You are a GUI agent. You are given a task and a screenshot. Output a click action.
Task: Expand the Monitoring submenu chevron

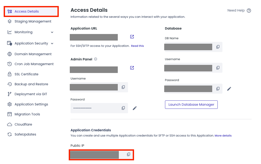pyautogui.click(x=52, y=32)
